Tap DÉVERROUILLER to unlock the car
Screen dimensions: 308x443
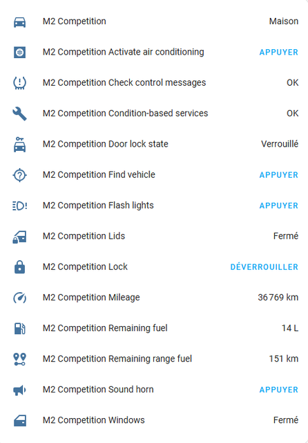[264, 267]
